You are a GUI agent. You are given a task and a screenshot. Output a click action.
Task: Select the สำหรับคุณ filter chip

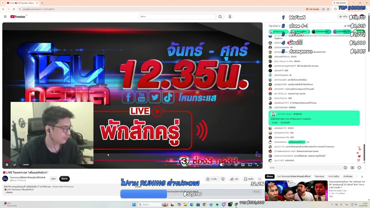348,177
